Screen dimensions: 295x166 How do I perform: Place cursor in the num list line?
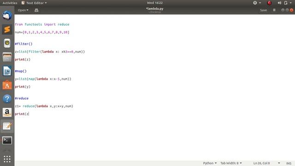[x=42, y=32]
